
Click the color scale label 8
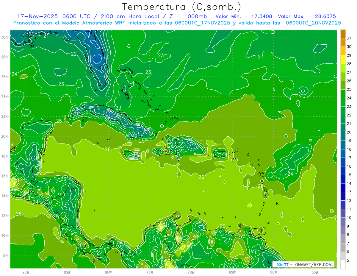pyautogui.click(x=348, y=235)
